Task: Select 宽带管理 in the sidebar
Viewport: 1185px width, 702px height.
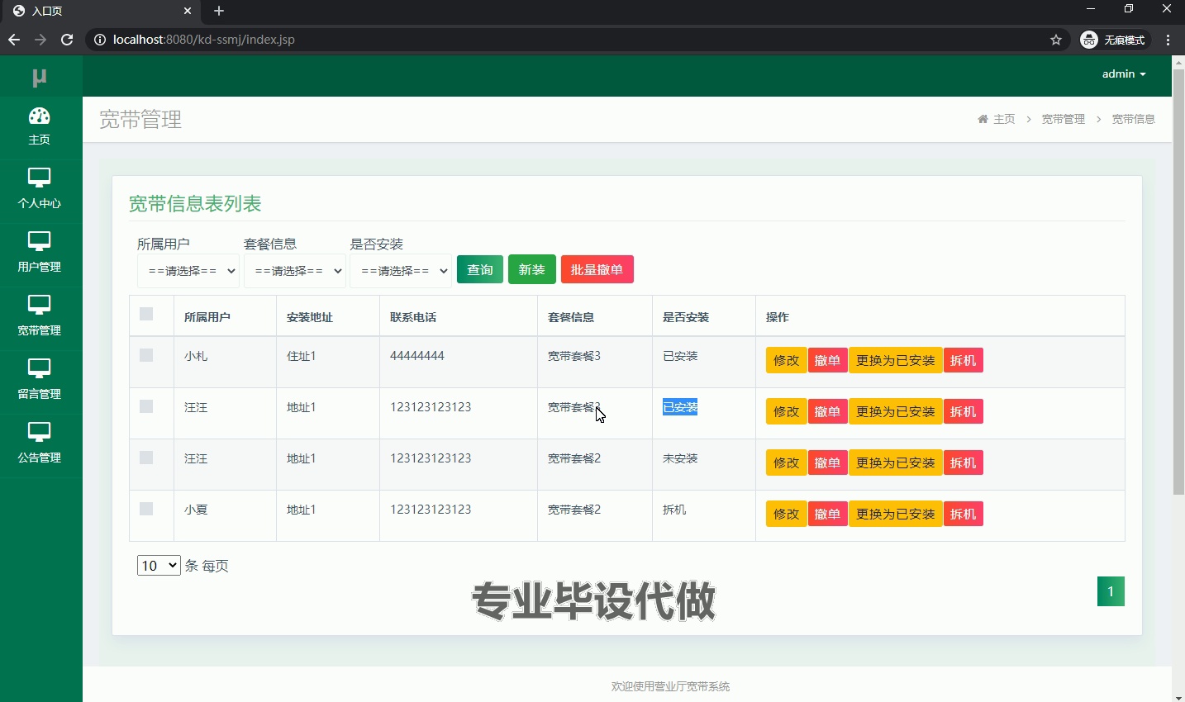Action: point(39,317)
